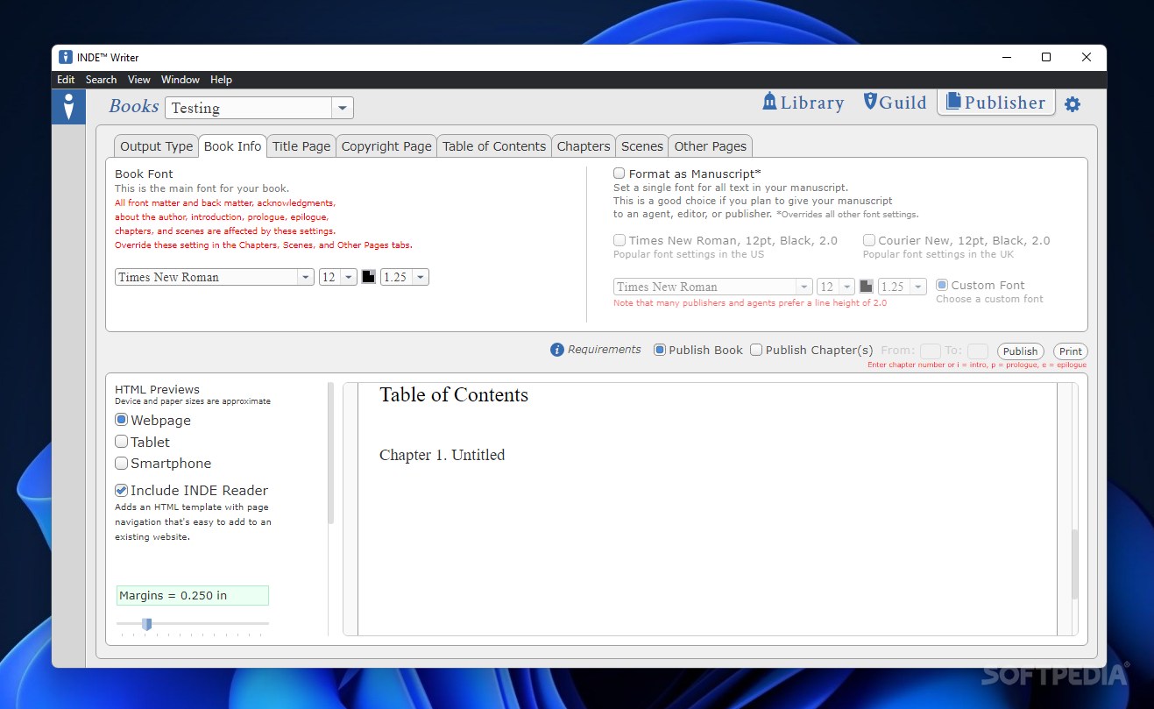Select Webpage HTML preview
The width and height of the screenshot is (1154, 709).
pos(122,420)
